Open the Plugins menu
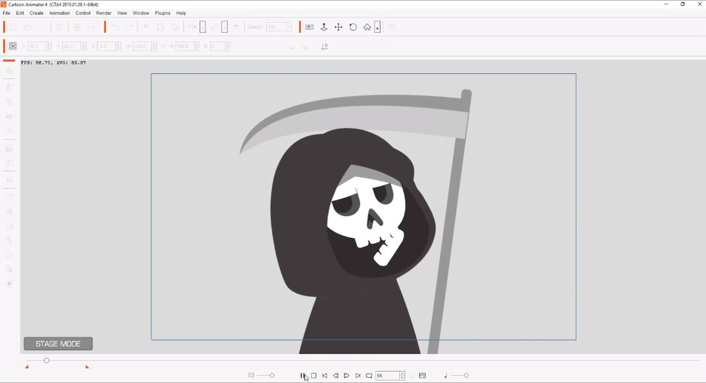706x383 pixels. [162, 13]
